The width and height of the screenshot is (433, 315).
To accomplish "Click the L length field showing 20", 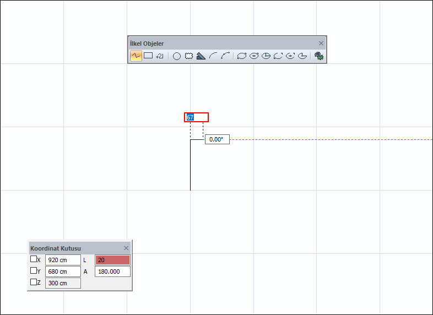I will pos(113,260).
